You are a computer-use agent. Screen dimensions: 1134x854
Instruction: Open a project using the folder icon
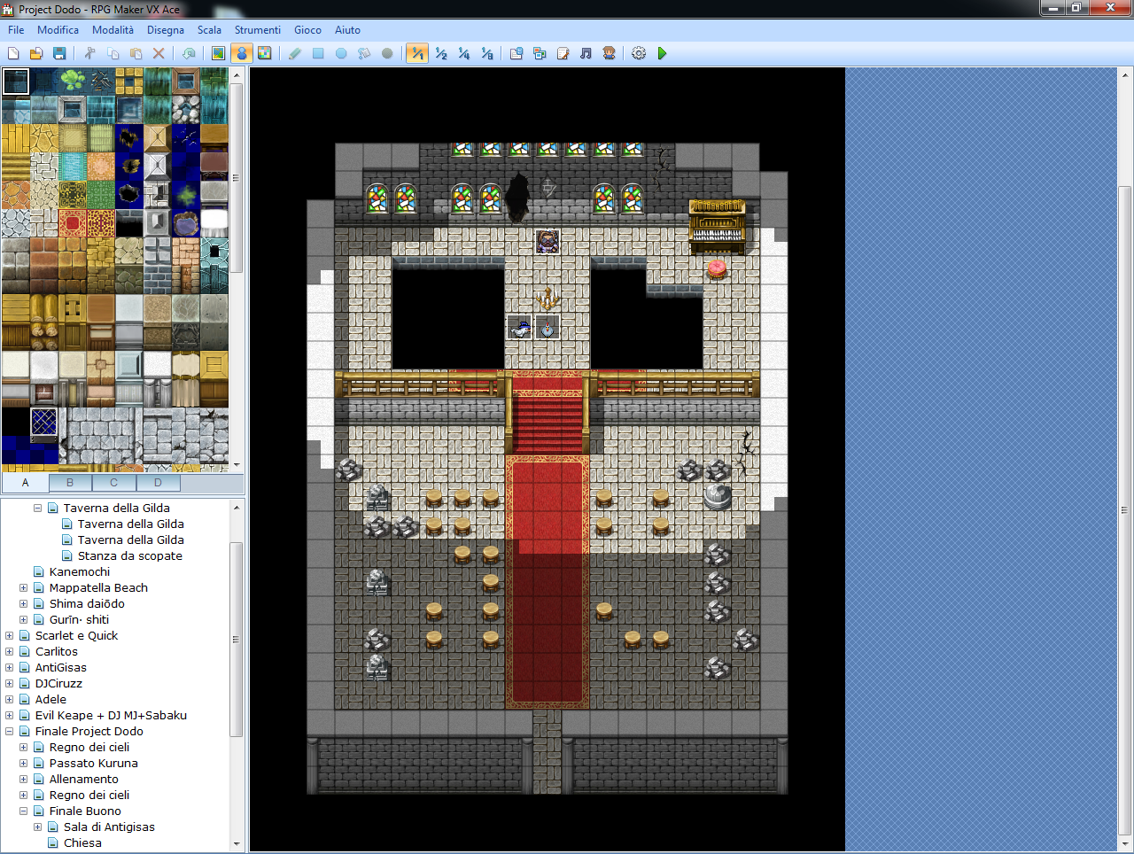[36, 53]
